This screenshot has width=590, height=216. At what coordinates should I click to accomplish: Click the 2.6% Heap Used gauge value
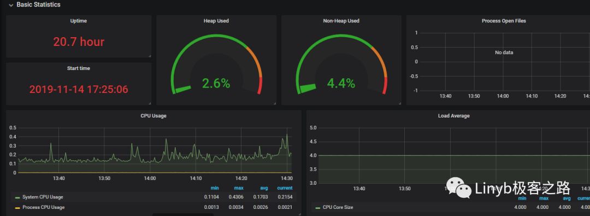coord(216,83)
